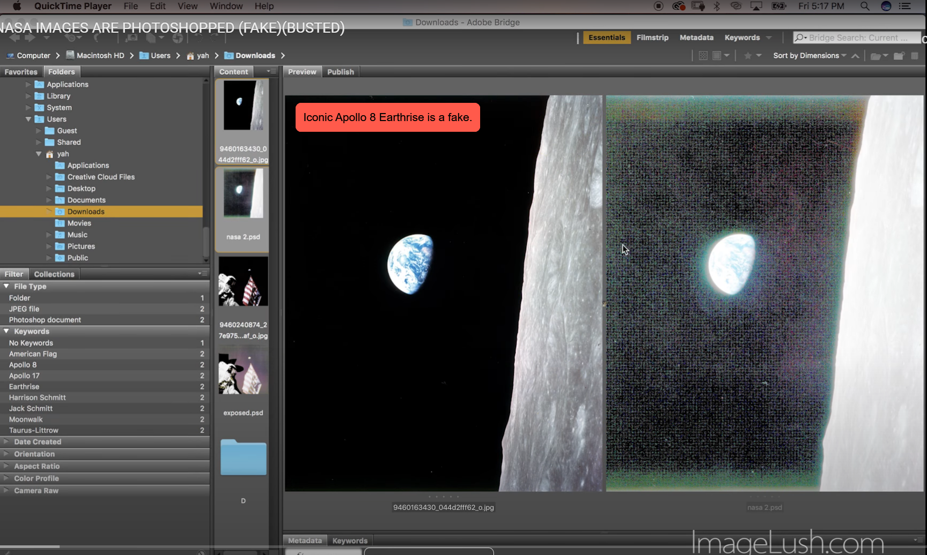Create a new folder with toolbar icon
The width and height of the screenshot is (927, 555).
pyautogui.click(x=899, y=56)
